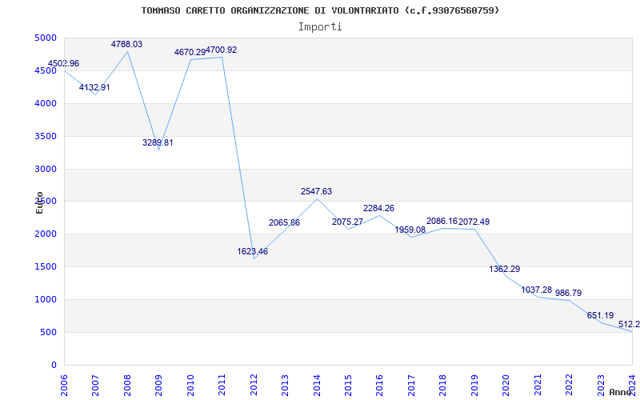This screenshot has height=400, width=640.
Task: Select the 986.79 data label
Action: [x=568, y=293]
